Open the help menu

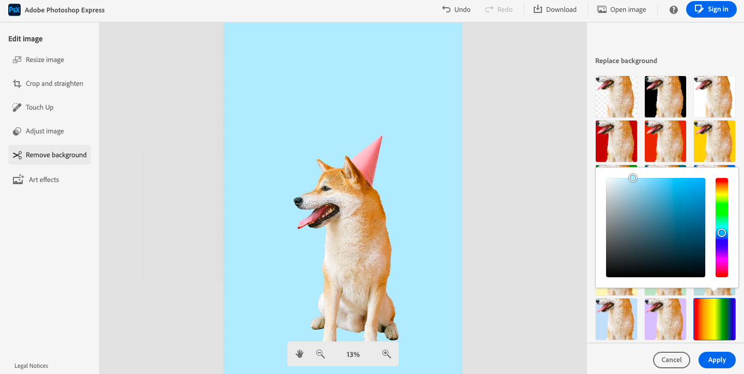click(673, 9)
